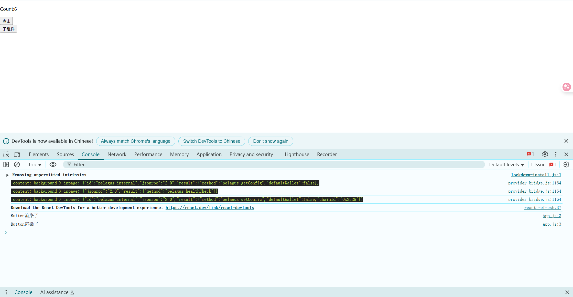Open the react-devtools hyperlink
Image resolution: width=573 pixels, height=297 pixels.
tap(210, 207)
